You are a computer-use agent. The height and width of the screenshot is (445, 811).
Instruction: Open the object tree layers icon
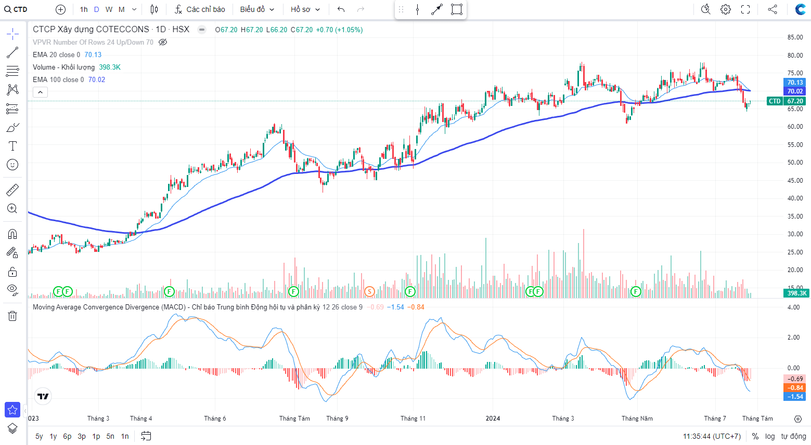[12, 428]
